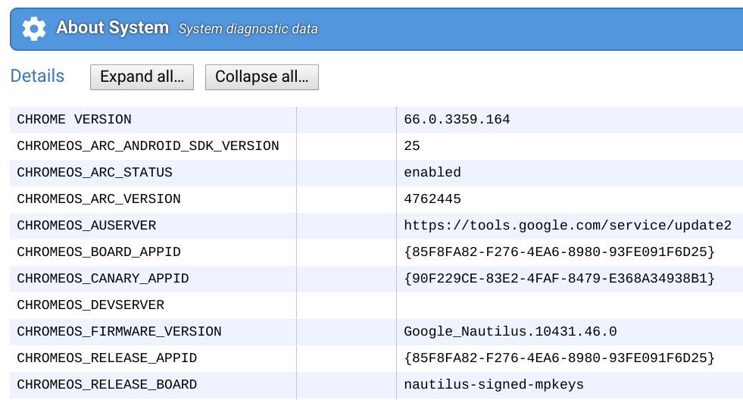
Task: Click the canary app ID starting 90F229CE
Action: coord(559,279)
